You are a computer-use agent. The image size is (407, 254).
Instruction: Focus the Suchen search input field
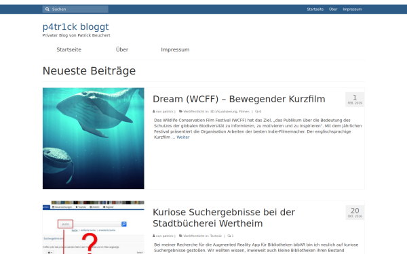pyautogui.click(x=75, y=9)
